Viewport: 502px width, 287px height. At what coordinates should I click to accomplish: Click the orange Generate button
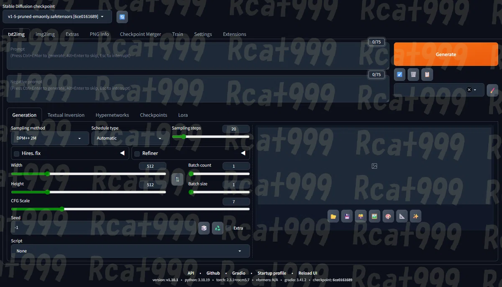click(x=446, y=54)
